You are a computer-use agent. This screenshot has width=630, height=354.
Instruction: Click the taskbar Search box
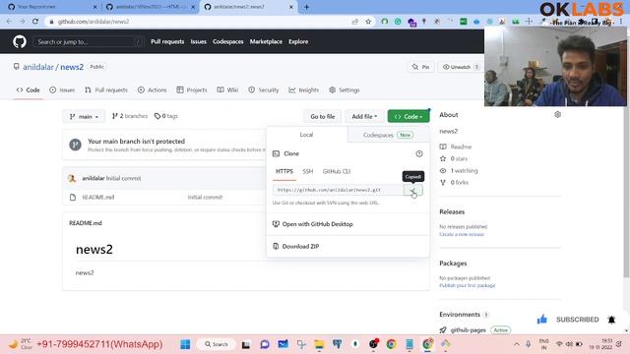click(217, 344)
